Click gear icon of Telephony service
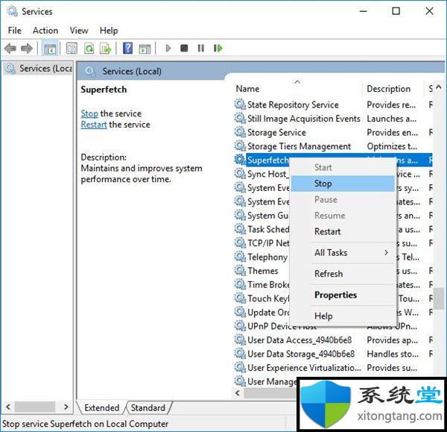 point(240,257)
